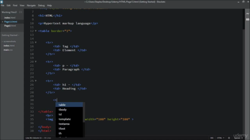Click the 'Paragraph' cell text on line 22
This screenshot has width=250, height=140.
pos(71,69)
